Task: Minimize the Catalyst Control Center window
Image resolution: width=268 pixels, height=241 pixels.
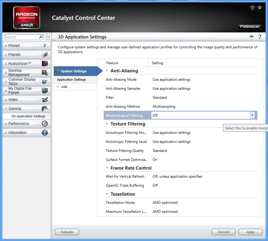Action: 252,8
